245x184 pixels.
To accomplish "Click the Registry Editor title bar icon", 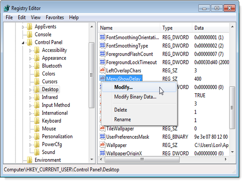I will coord(7,8).
